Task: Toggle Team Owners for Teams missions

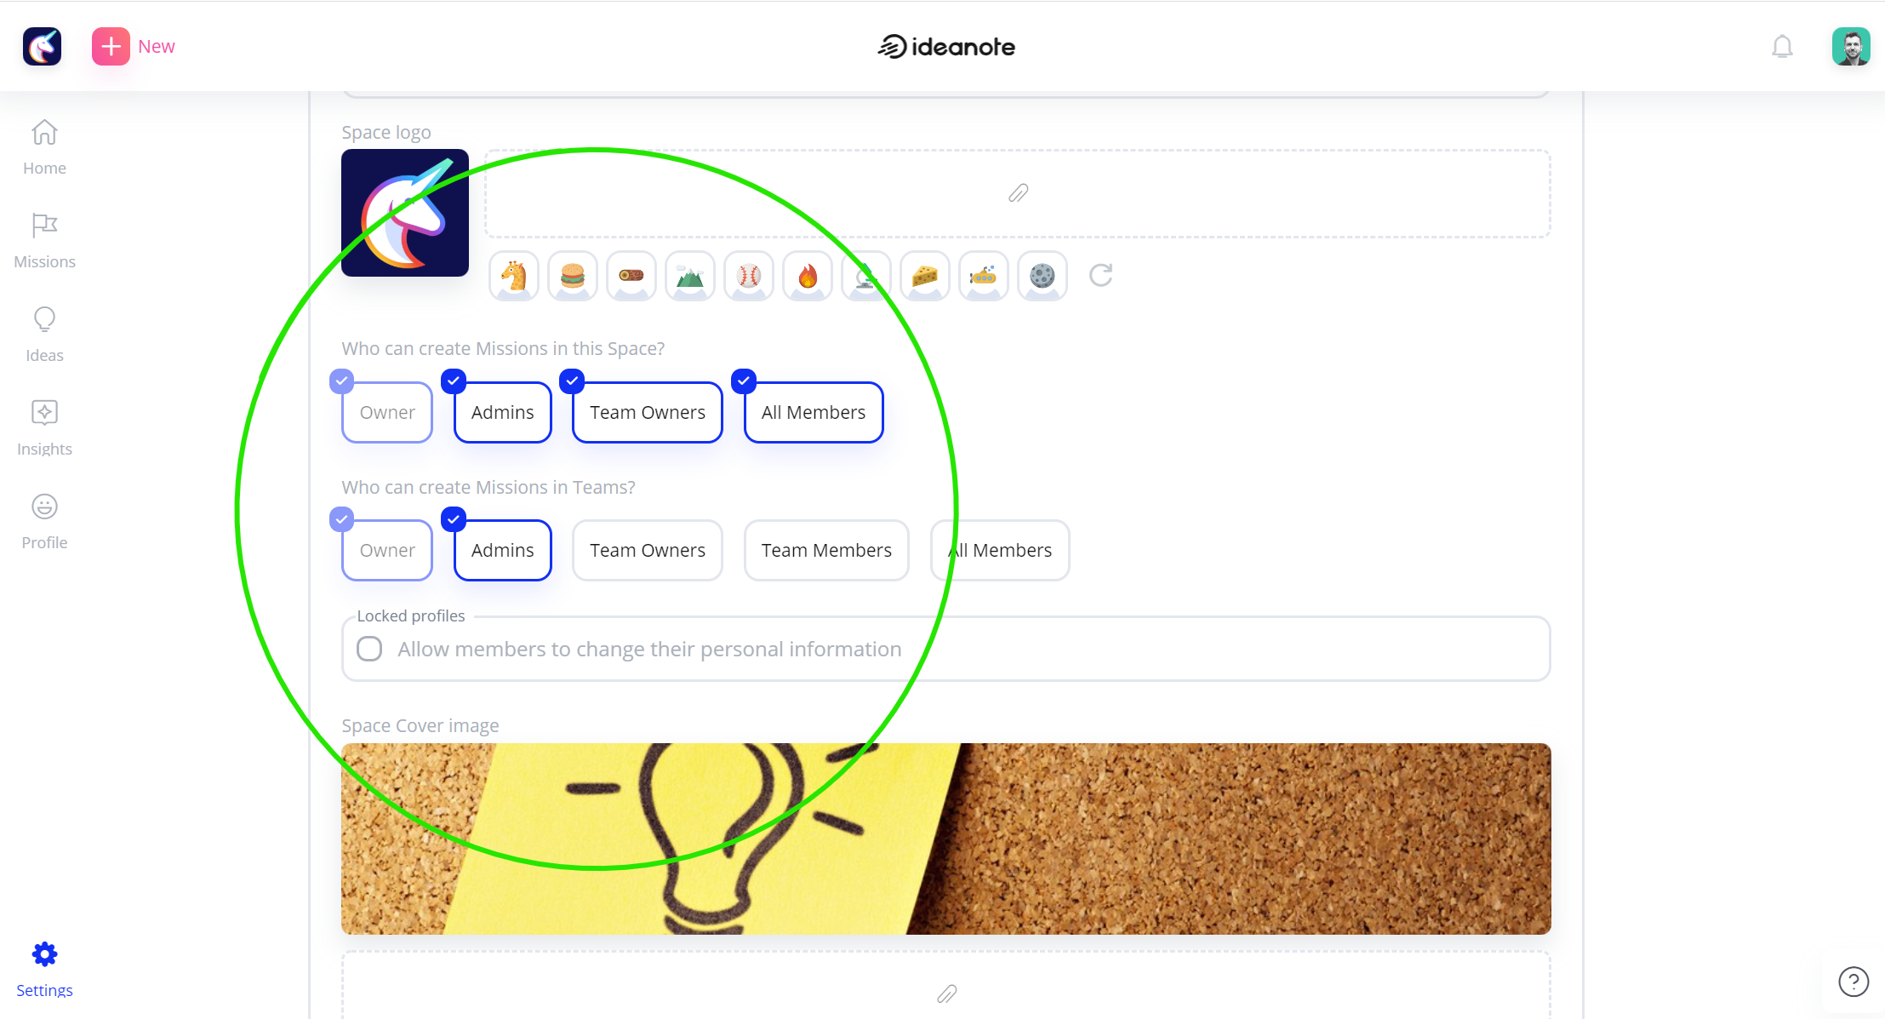Action: pyautogui.click(x=648, y=550)
